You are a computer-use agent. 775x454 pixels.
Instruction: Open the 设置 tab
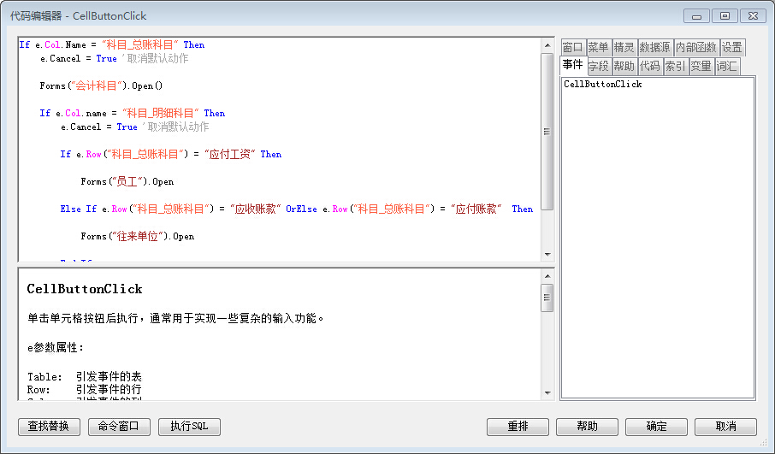point(732,47)
